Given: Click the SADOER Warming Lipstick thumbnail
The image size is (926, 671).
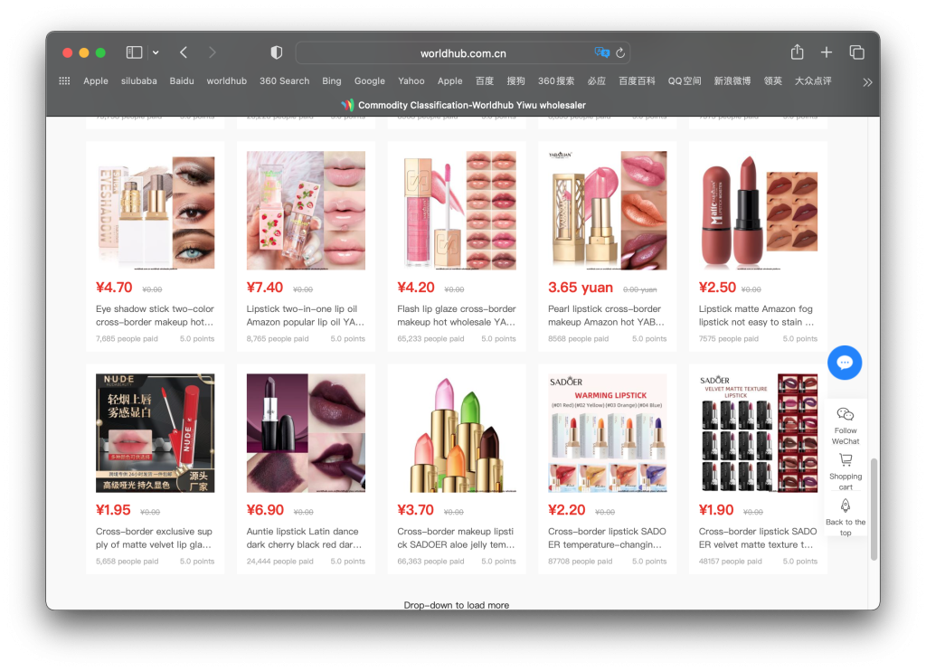Looking at the screenshot, I should point(607,432).
